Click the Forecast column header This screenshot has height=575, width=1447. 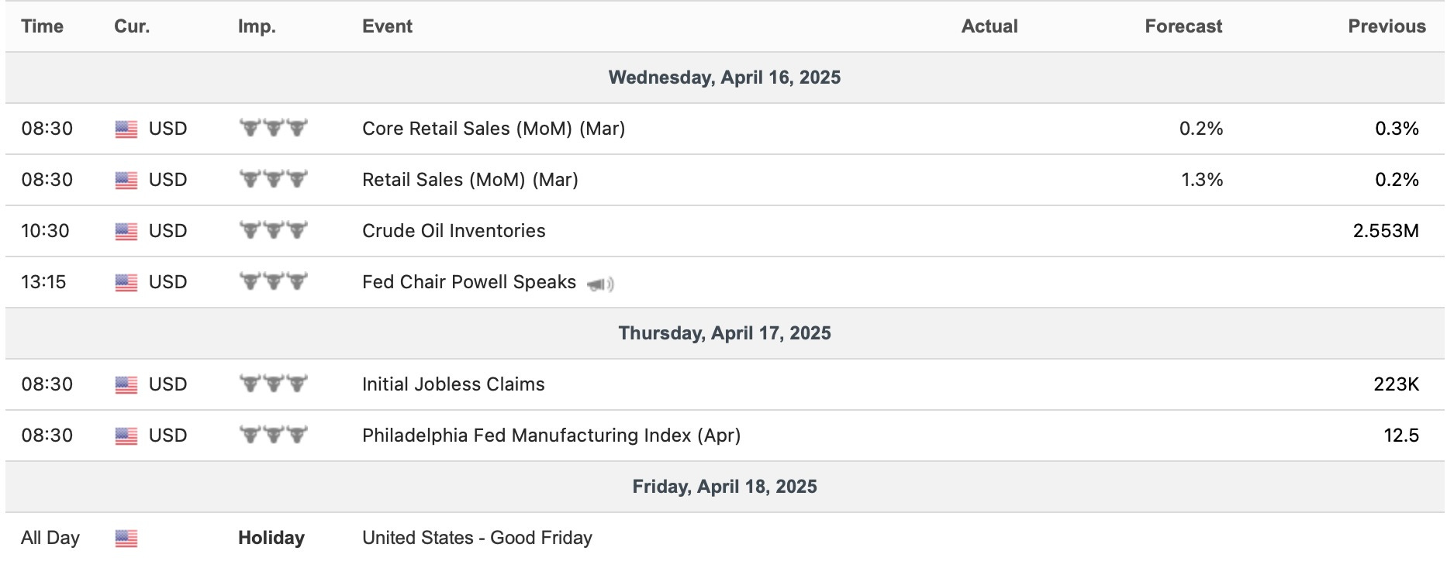point(1183,26)
